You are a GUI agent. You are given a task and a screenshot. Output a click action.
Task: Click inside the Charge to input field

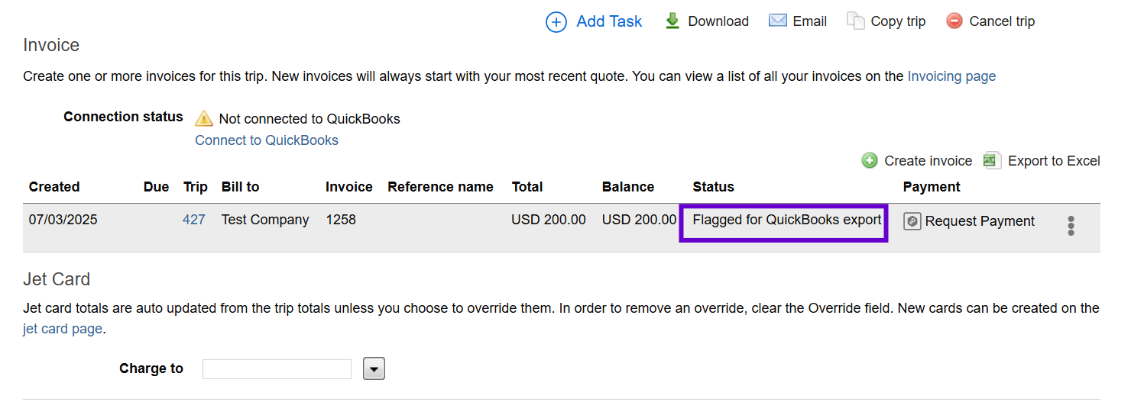click(x=277, y=369)
